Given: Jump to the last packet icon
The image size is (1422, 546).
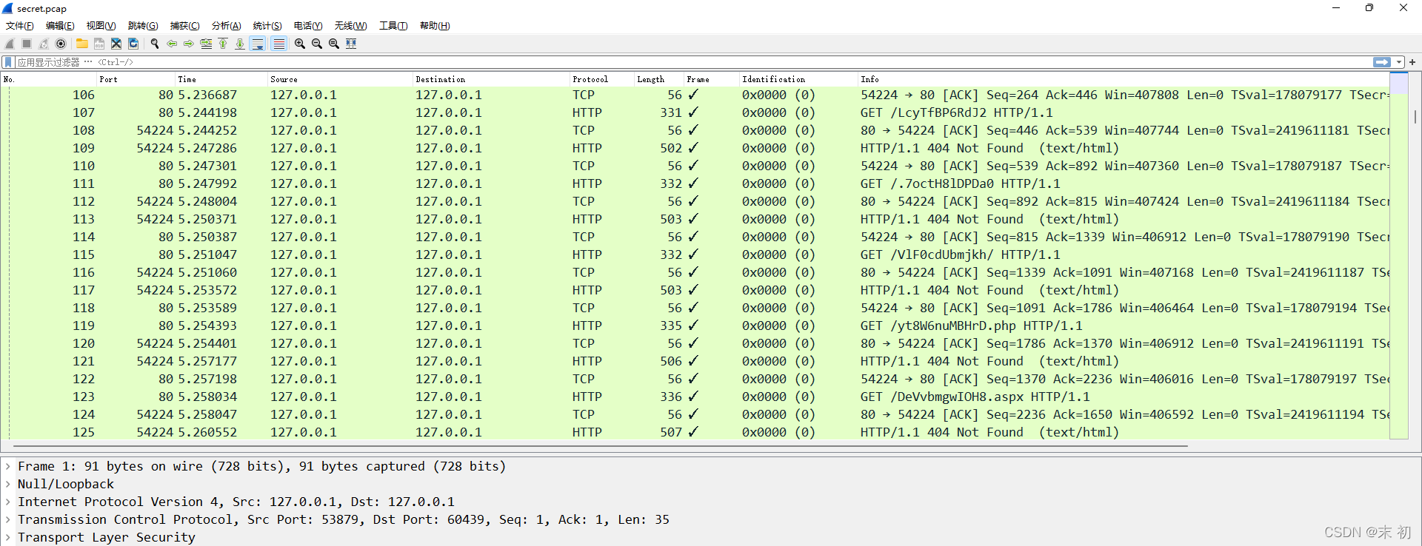Looking at the screenshot, I should (240, 44).
